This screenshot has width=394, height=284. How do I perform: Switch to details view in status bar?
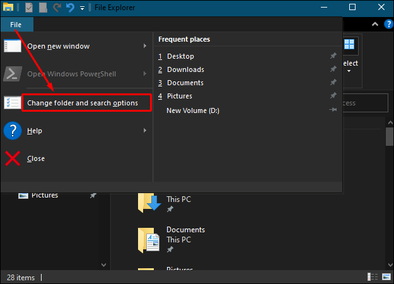[x=373, y=277]
